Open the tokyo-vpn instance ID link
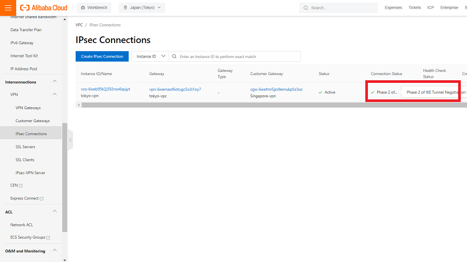The height and width of the screenshot is (262, 467). tap(105, 89)
